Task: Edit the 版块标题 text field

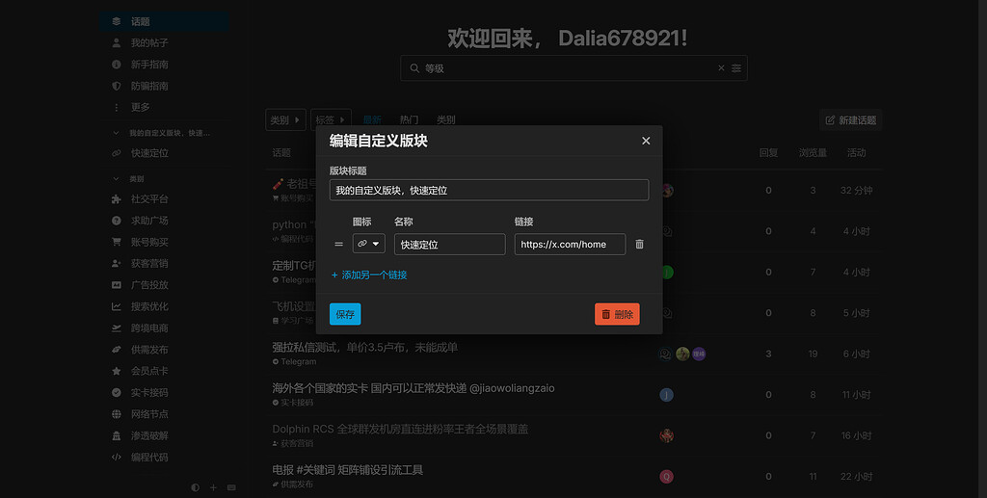Action: [489, 190]
